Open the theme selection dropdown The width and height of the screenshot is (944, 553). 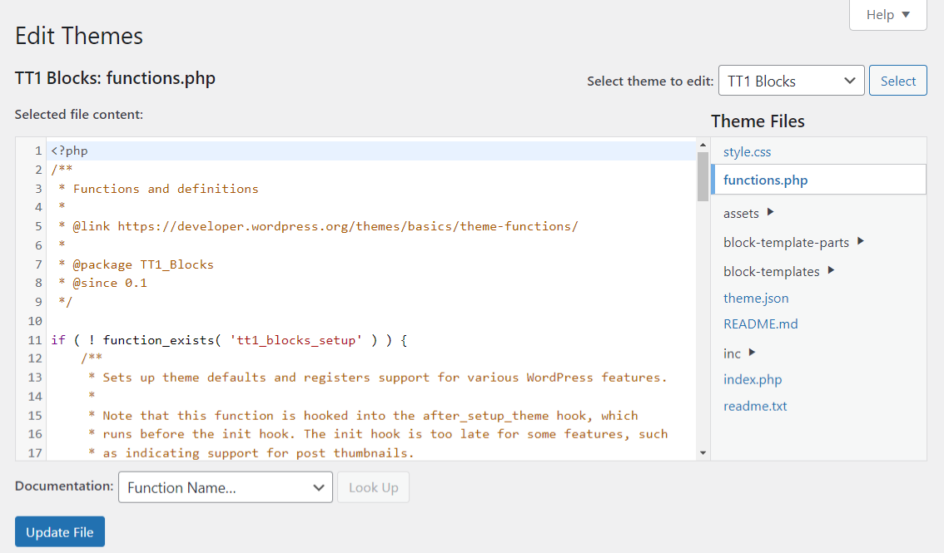point(791,80)
